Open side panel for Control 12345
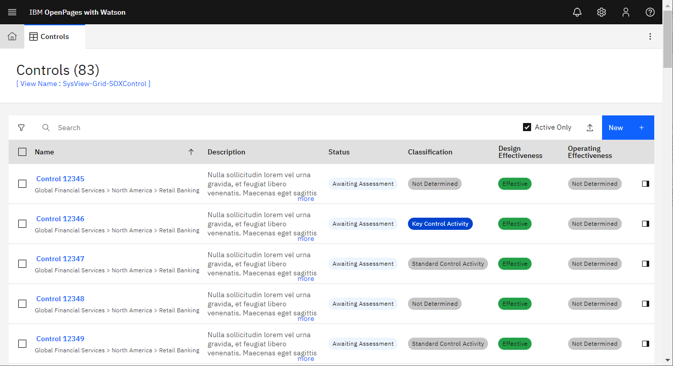Viewport: 673px width, 366px height. (645, 184)
